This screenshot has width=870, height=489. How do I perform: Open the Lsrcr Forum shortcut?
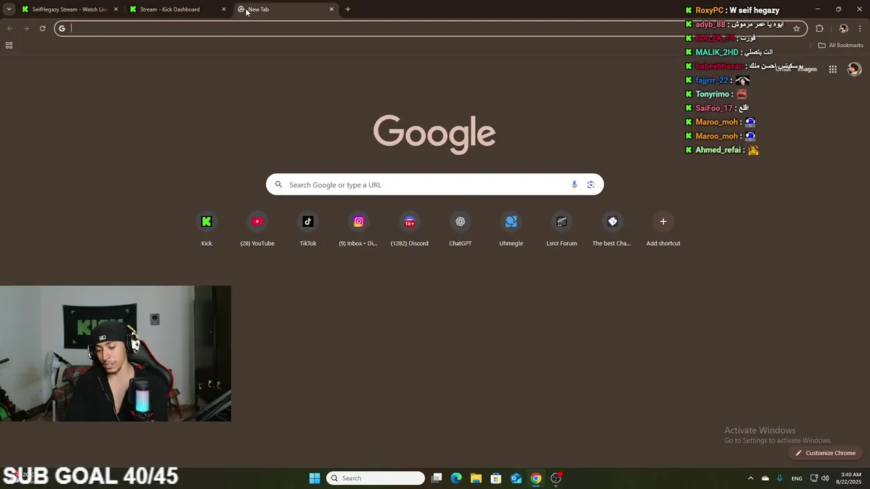tap(561, 230)
